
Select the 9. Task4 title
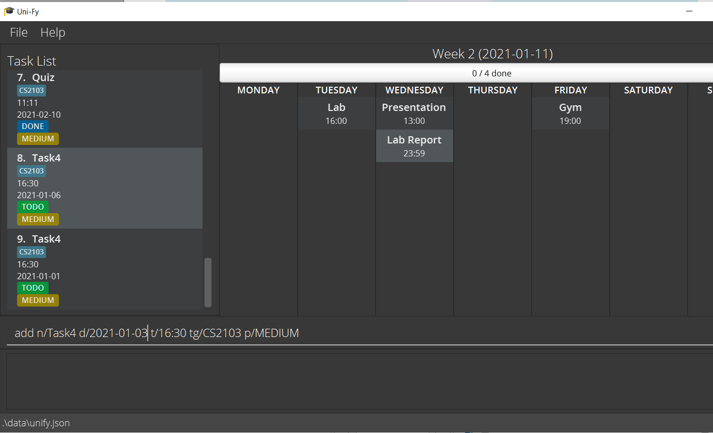(39, 239)
